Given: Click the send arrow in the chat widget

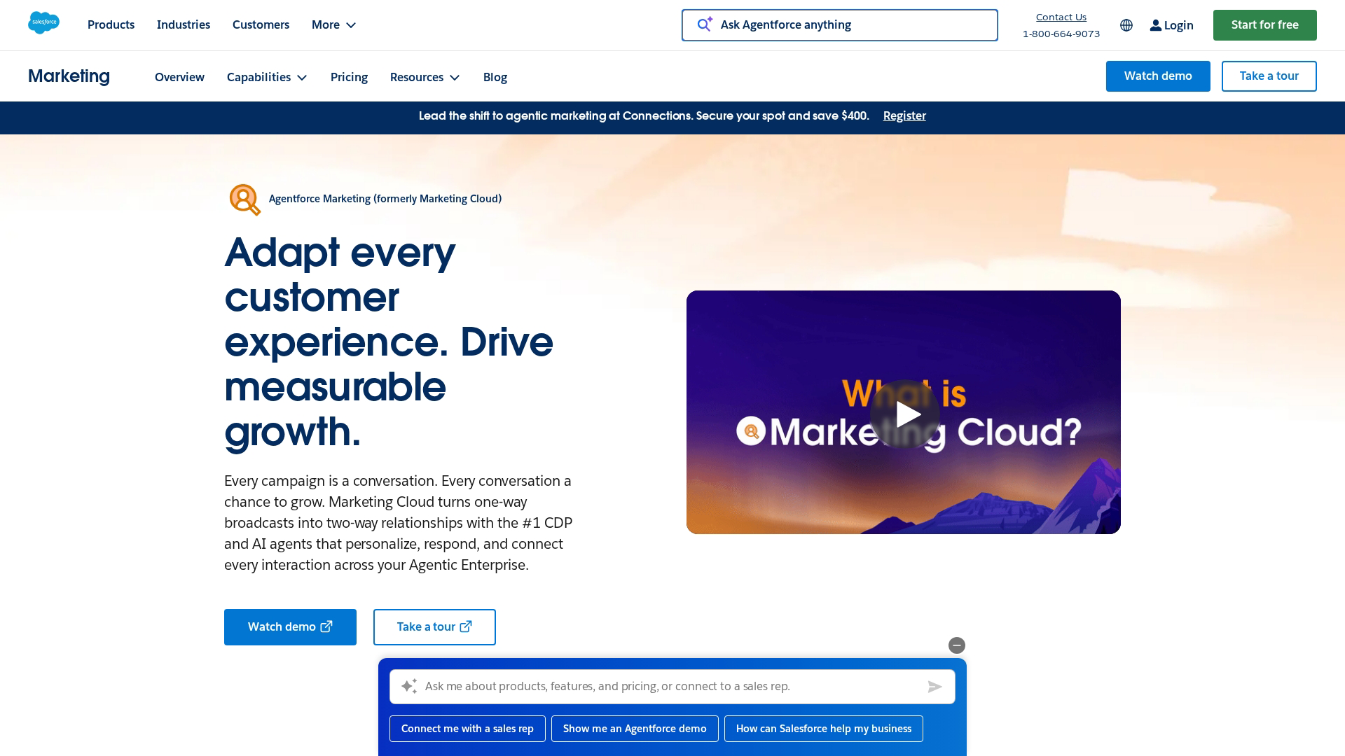Looking at the screenshot, I should tap(935, 687).
